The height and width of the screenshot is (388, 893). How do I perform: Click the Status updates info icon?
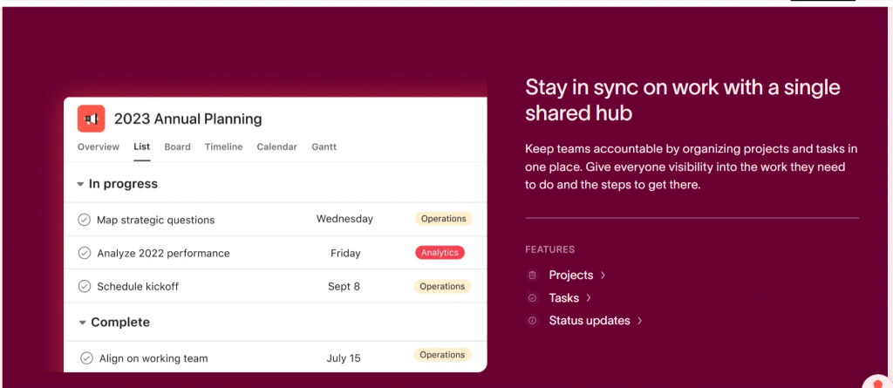(533, 321)
